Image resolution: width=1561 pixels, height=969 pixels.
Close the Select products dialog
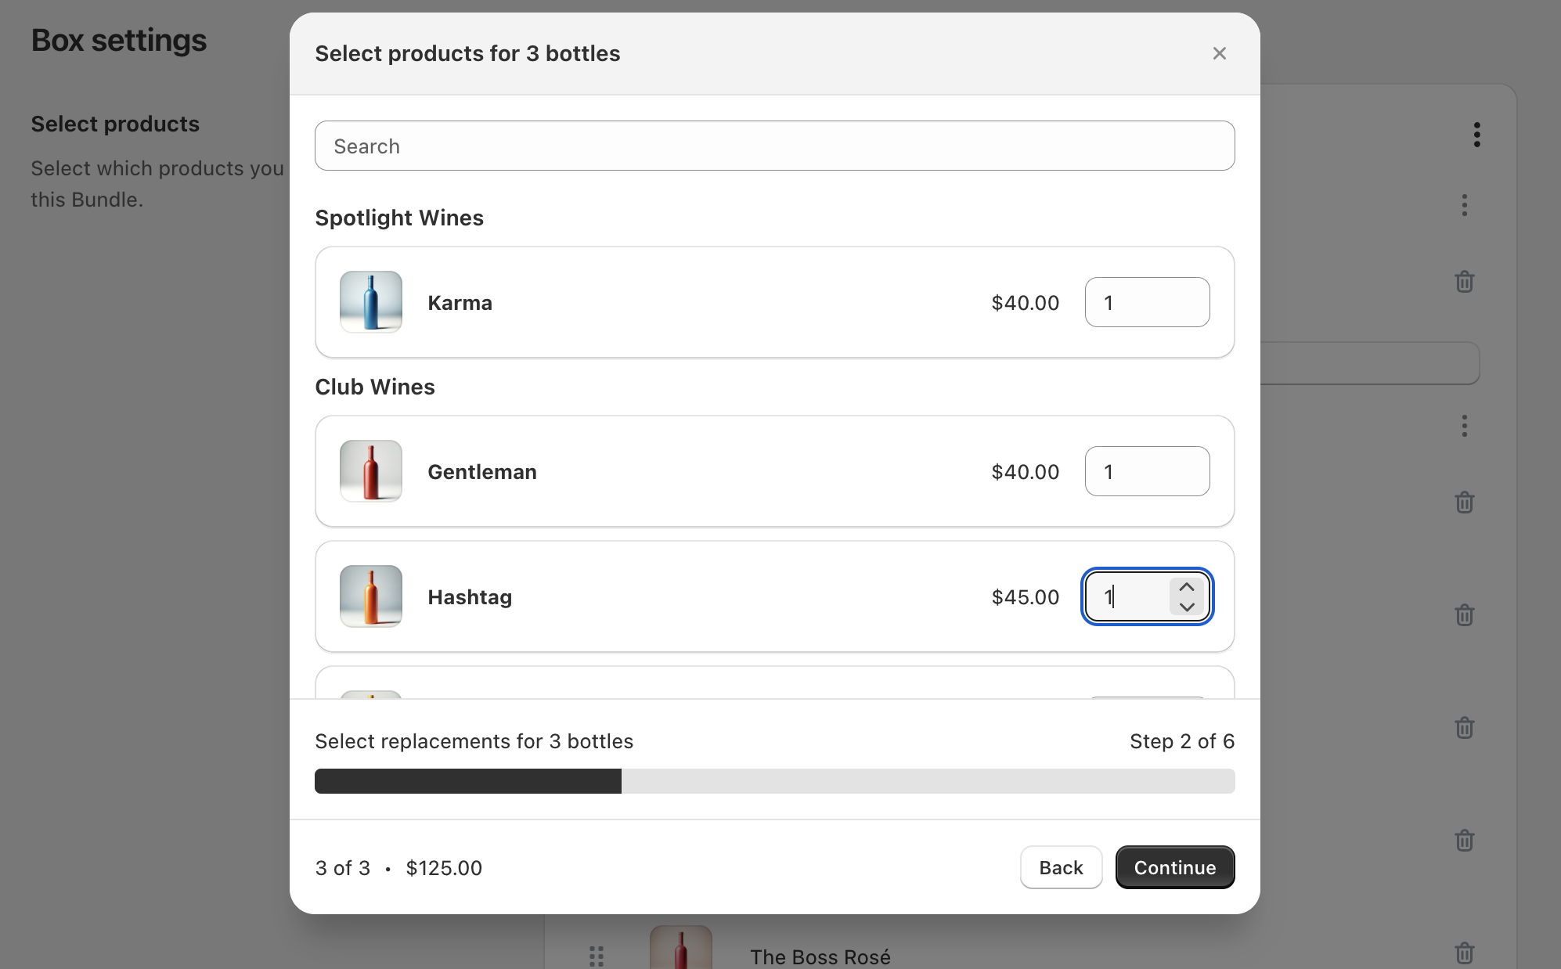pyautogui.click(x=1219, y=53)
